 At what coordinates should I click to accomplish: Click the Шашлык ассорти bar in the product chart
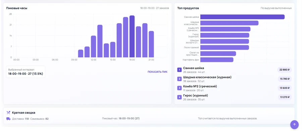224,41
